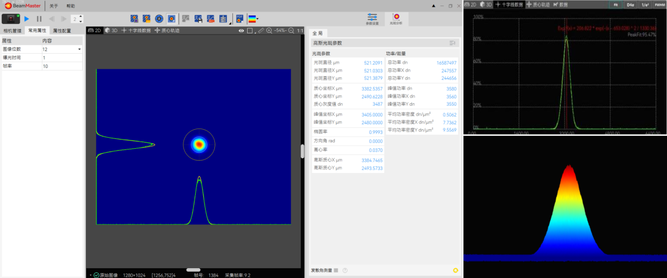Select the 2D view tab in center panel

point(94,31)
